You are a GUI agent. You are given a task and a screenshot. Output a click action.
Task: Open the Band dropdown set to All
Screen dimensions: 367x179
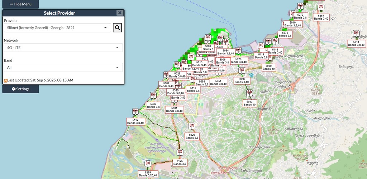click(63, 68)
